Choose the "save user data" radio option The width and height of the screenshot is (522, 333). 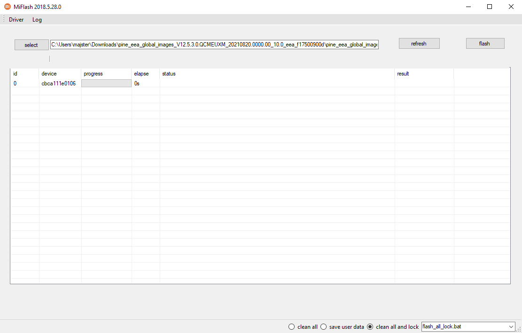[x=323, y=327]
